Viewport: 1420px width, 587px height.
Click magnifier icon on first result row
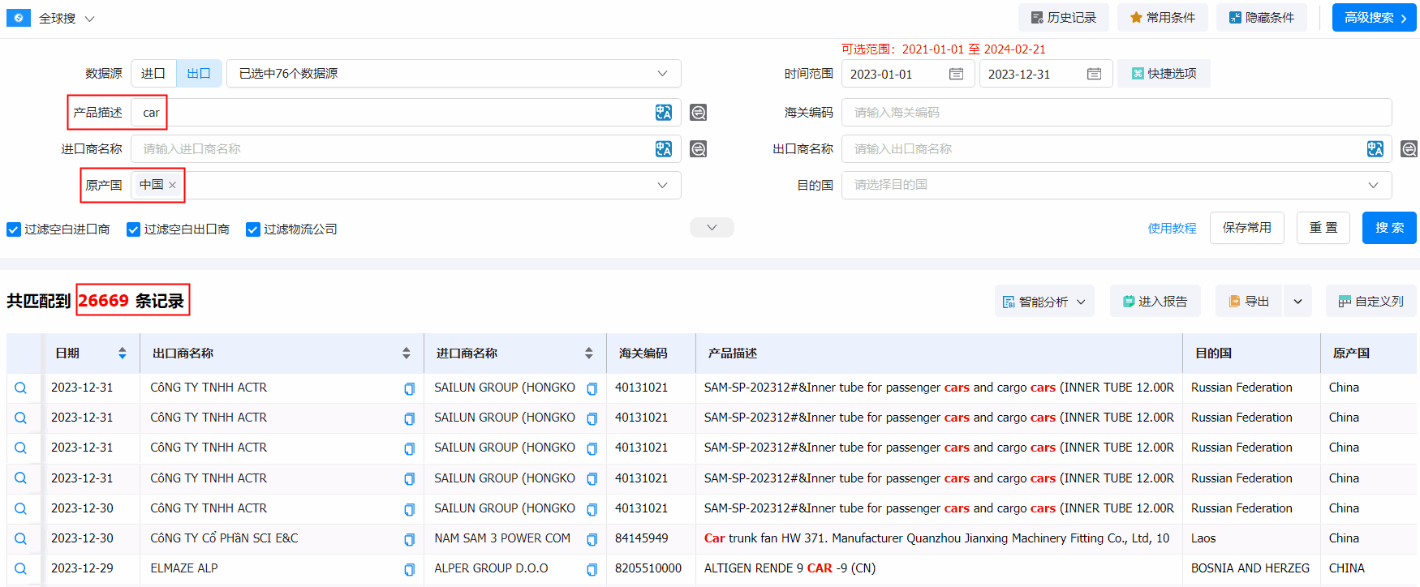[x=21, y=388]
